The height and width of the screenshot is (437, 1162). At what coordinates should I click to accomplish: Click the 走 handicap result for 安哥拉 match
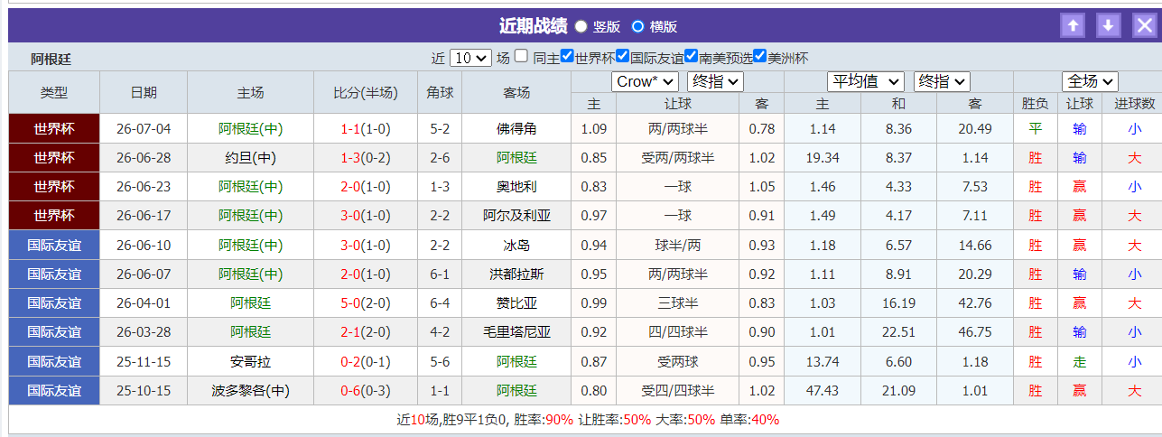coord(1080,362)
